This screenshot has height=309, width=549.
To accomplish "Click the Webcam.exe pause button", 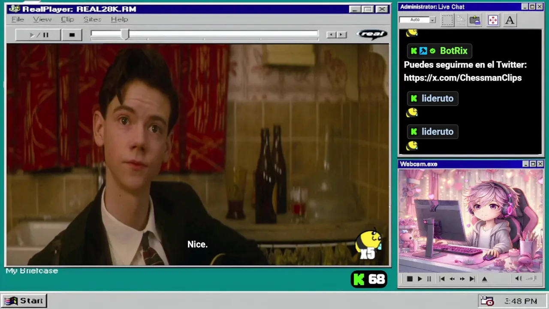I will coord(429,279).
